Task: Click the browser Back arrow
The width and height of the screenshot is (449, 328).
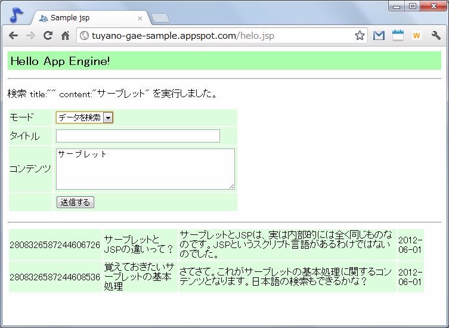Action: [13, 36]
